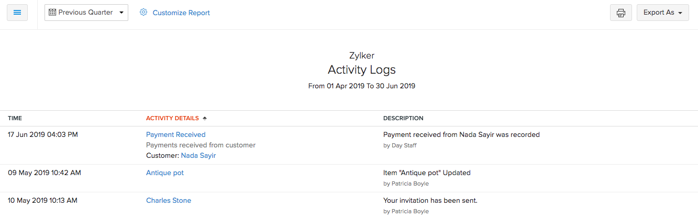Screen dimensions: 698x219
Task: Sort by Activity Details column header
Action: point(172,118)
